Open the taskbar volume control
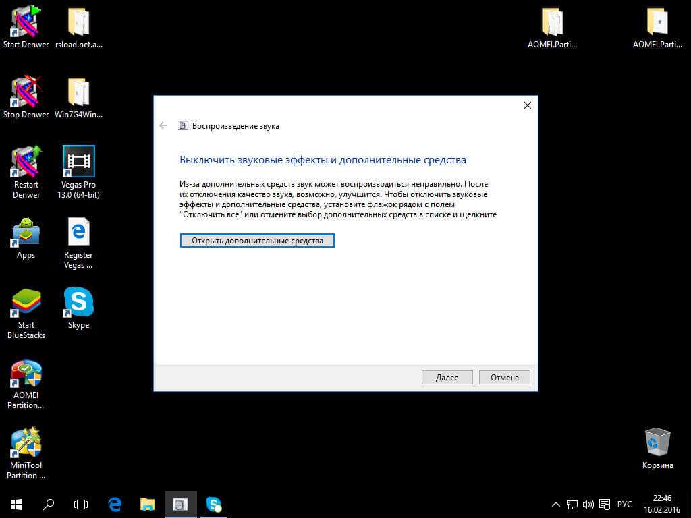This screenshot has width=691, height=518. tap(588, 504)
